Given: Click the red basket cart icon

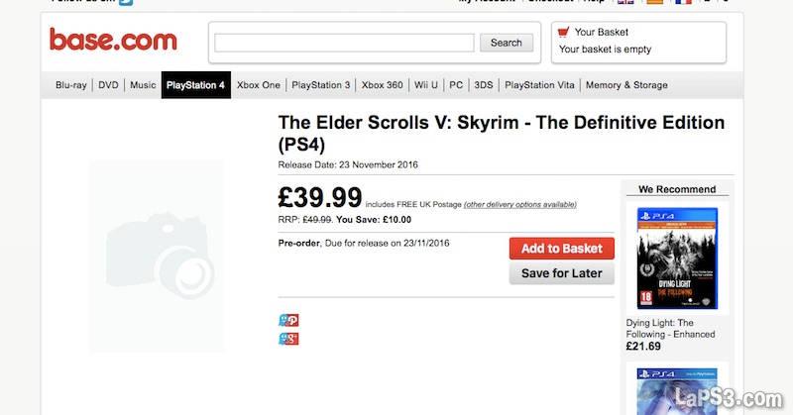Looking at the screenshot, I should (x=563, y=32).
